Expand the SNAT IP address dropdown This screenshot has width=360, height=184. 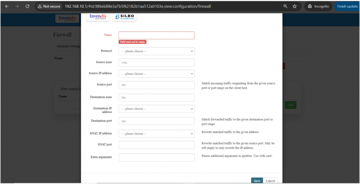pyautogui.click(x=156, y=134)
